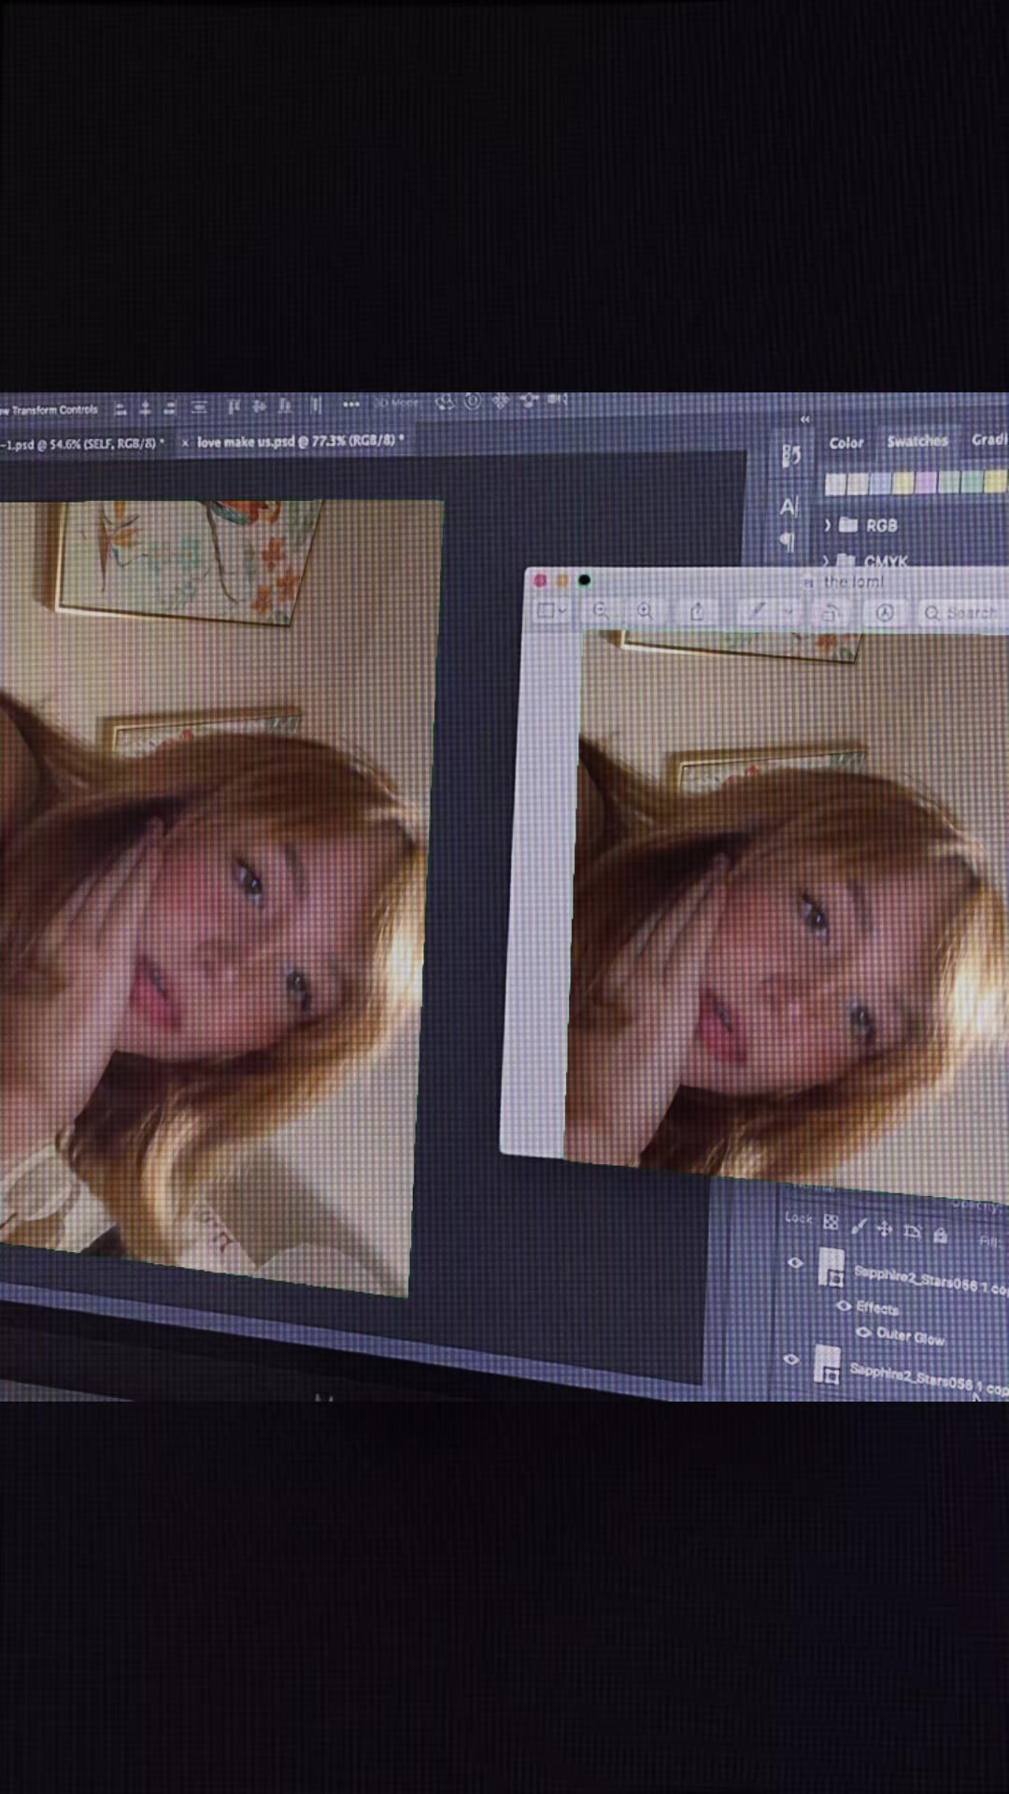
Task: Switch to love make us.psd document tab
Action: (x=301, y=441)
